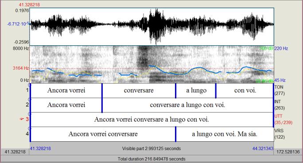
Task: Select 'a lungo con voi. Ma sia.' interval
Action: pyautogui.click(x=225, y=134)
